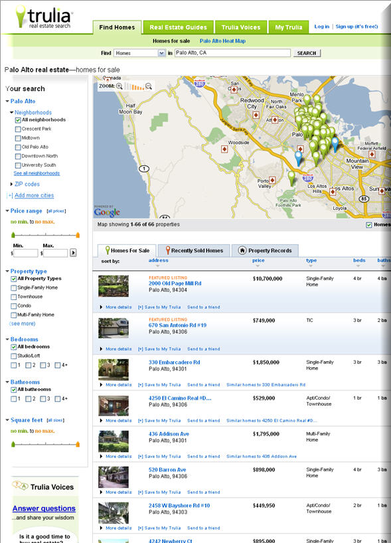Viewport: 391px width, 543px height.
Task: Check the Single-Family Home property type
Action: (13, 288)
